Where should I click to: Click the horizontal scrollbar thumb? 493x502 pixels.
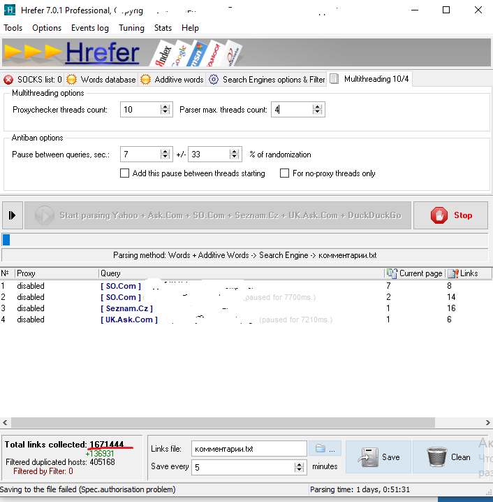(x=223, y=422)
